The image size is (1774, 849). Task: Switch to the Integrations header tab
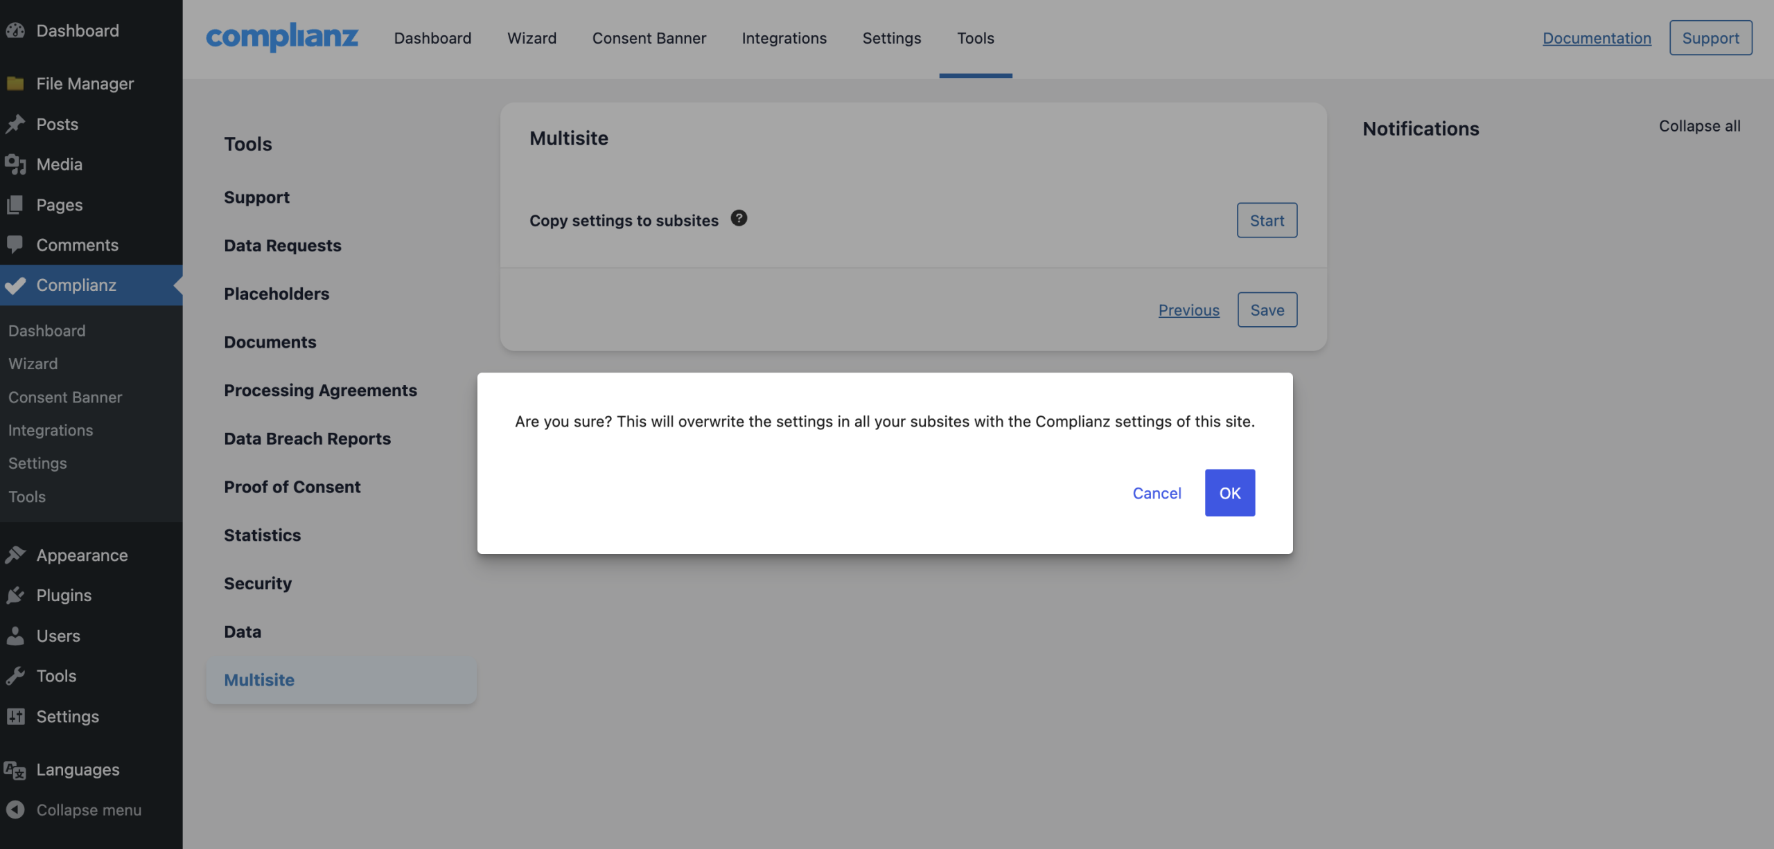click(x=784, y=37)
